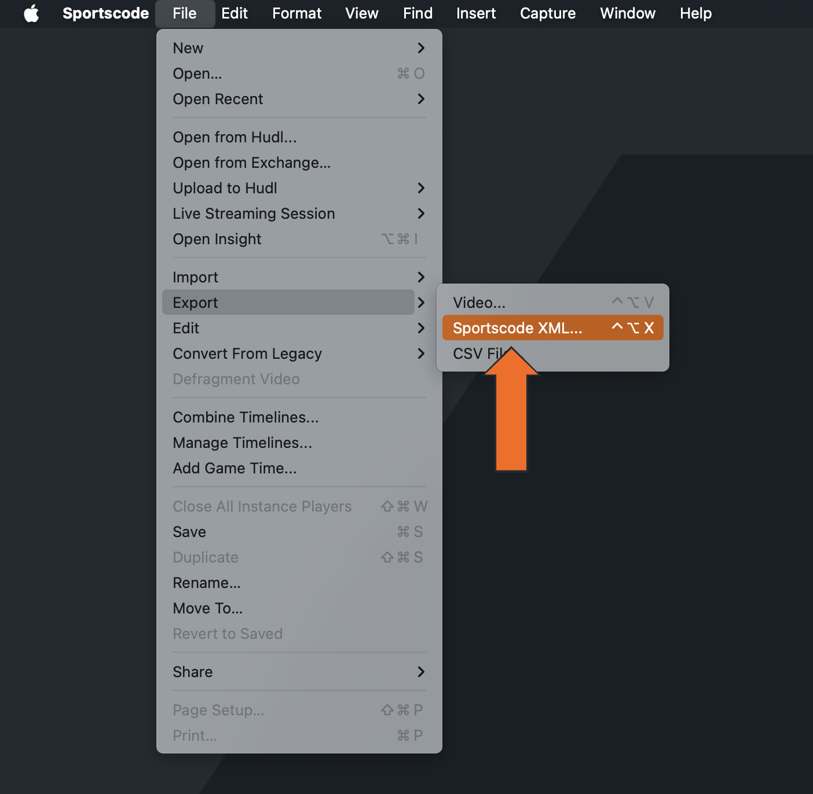Expand the Import submenu
This screenshot has height=794, width=813.
195,277
